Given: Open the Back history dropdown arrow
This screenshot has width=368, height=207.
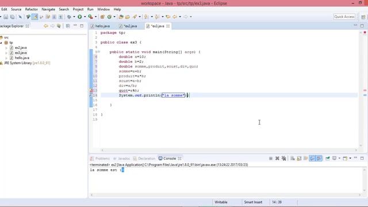Looking at the screenshot, I should (x=180, y=17).
